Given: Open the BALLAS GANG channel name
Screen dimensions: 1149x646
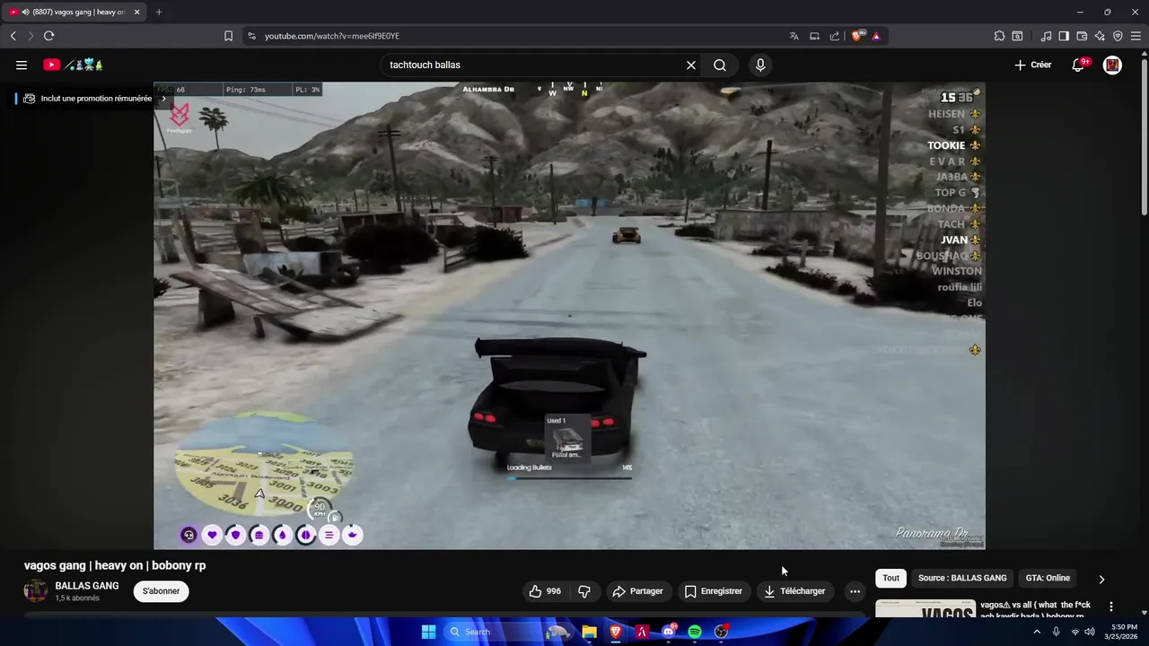Looking at the screenshot, I should click(87, 586).
